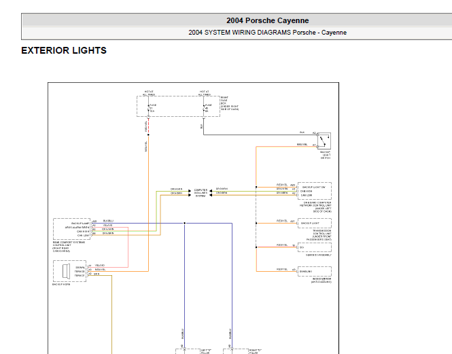
Task: Click the "Computer Data Lines System" label
Action: [x=201, y=193]
